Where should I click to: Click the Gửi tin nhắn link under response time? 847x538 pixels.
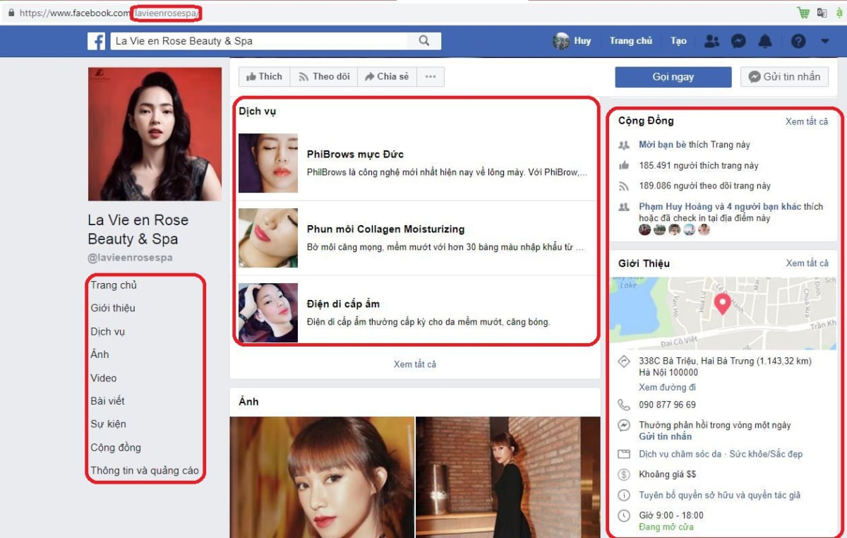(x=666, y=436)
